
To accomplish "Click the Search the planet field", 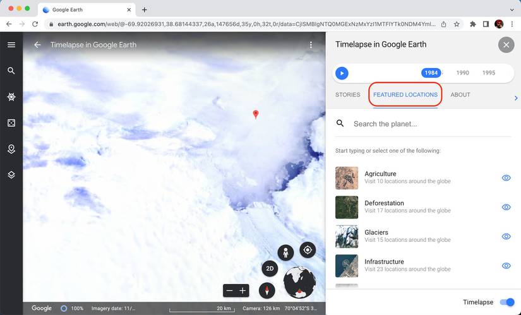I will 432,124.
